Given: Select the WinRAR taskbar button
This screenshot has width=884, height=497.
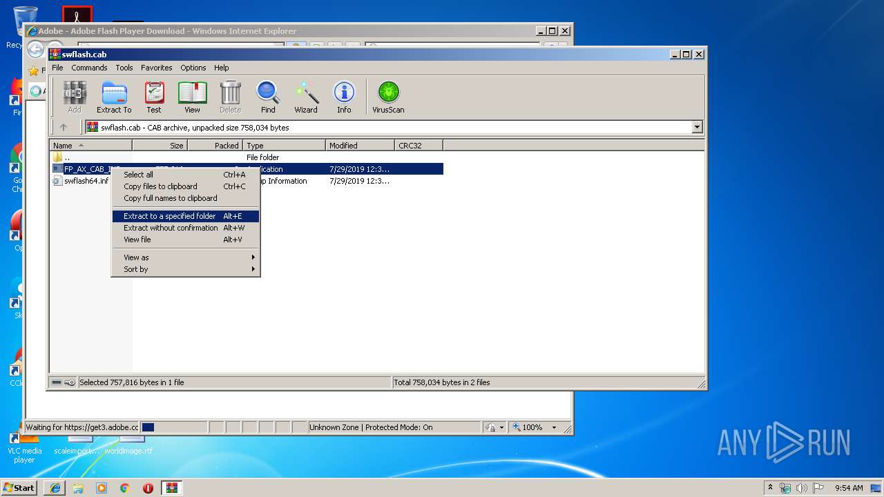Looking at the screenshot, I should point(172,488).
